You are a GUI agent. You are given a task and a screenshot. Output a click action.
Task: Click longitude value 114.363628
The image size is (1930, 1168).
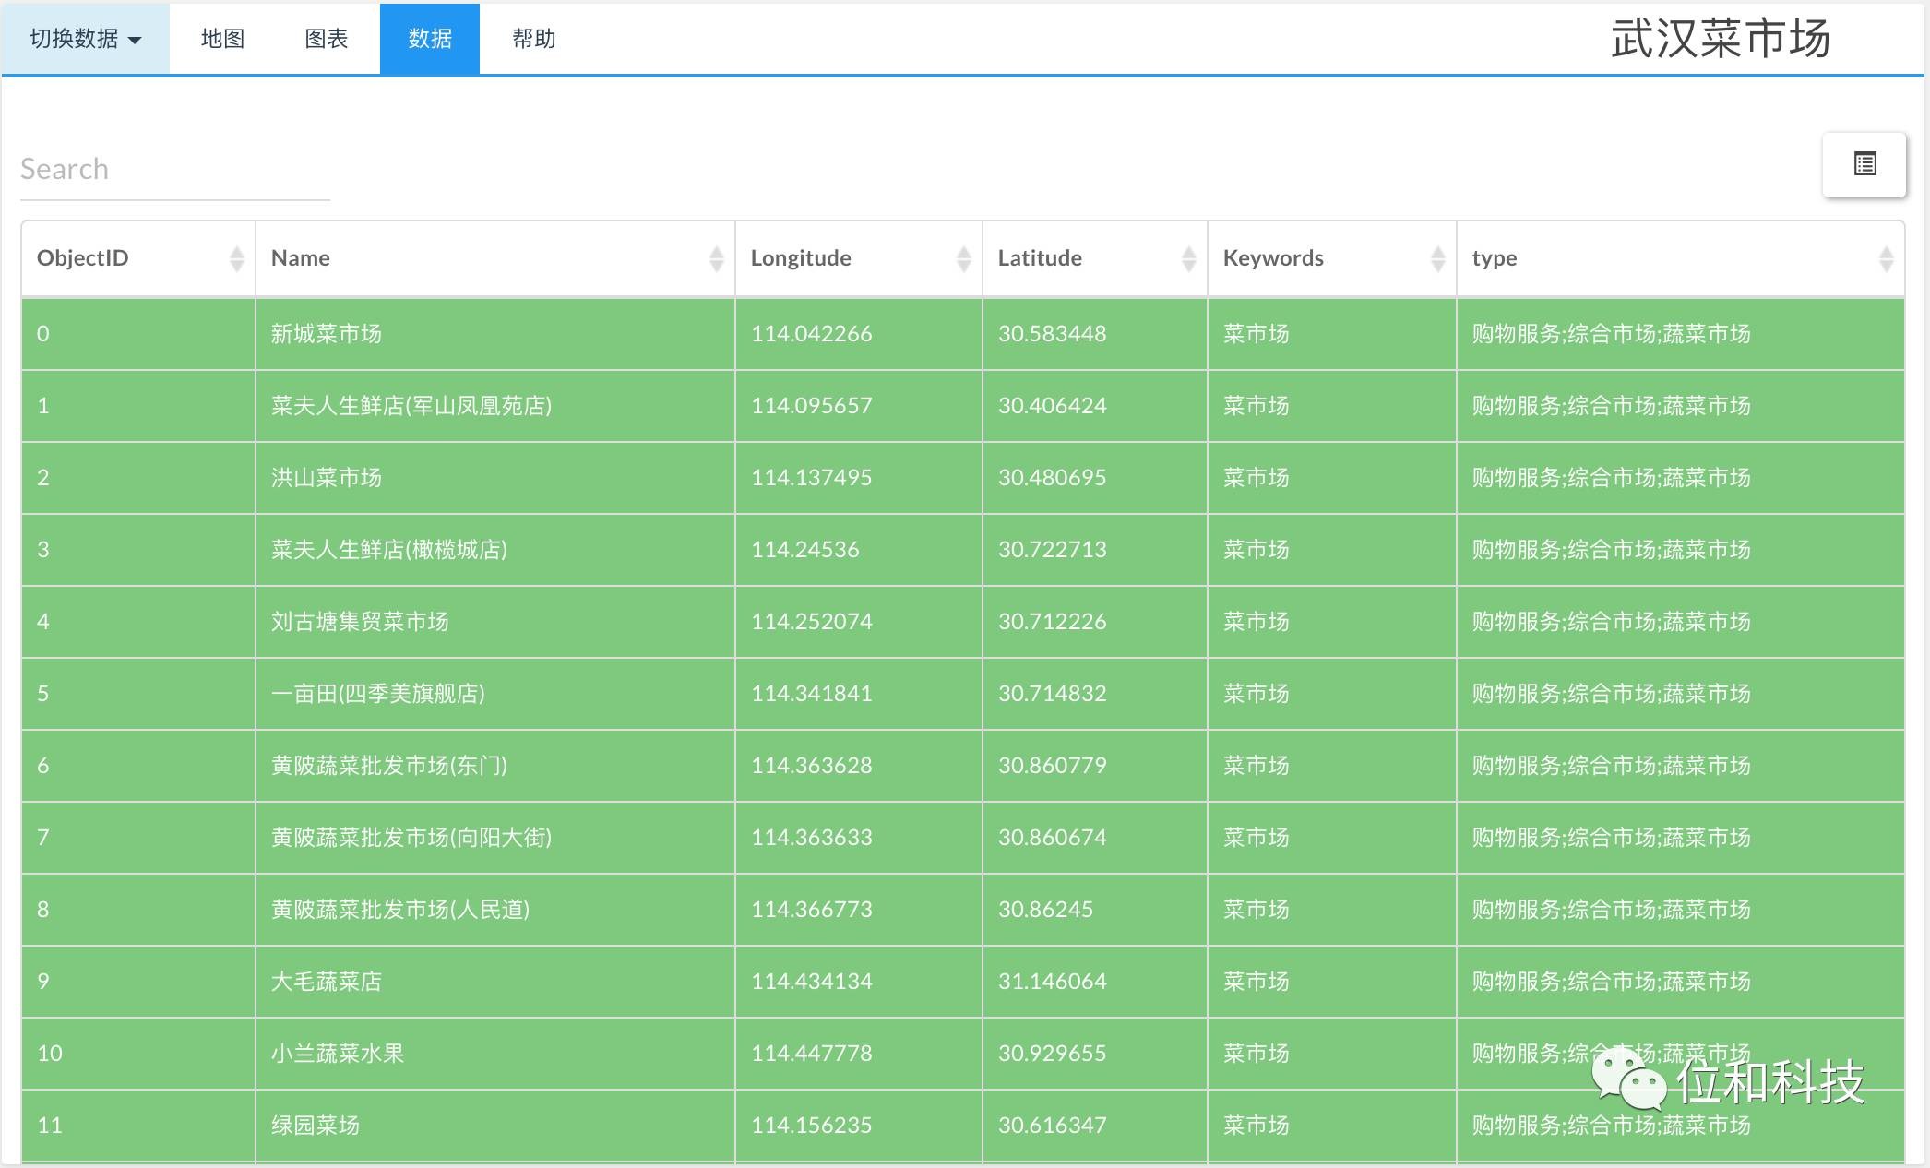coord(812,766)
